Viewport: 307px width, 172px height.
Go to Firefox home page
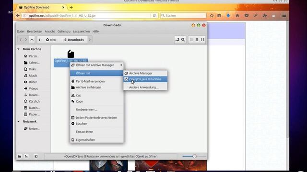pos(237,16)
